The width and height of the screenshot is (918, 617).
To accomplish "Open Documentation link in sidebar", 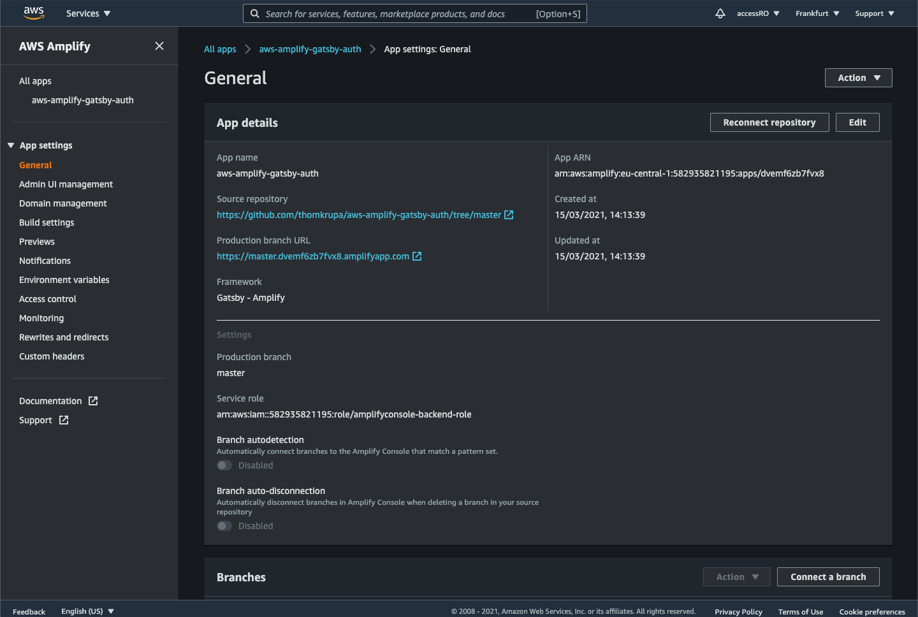I will point(50,401).
